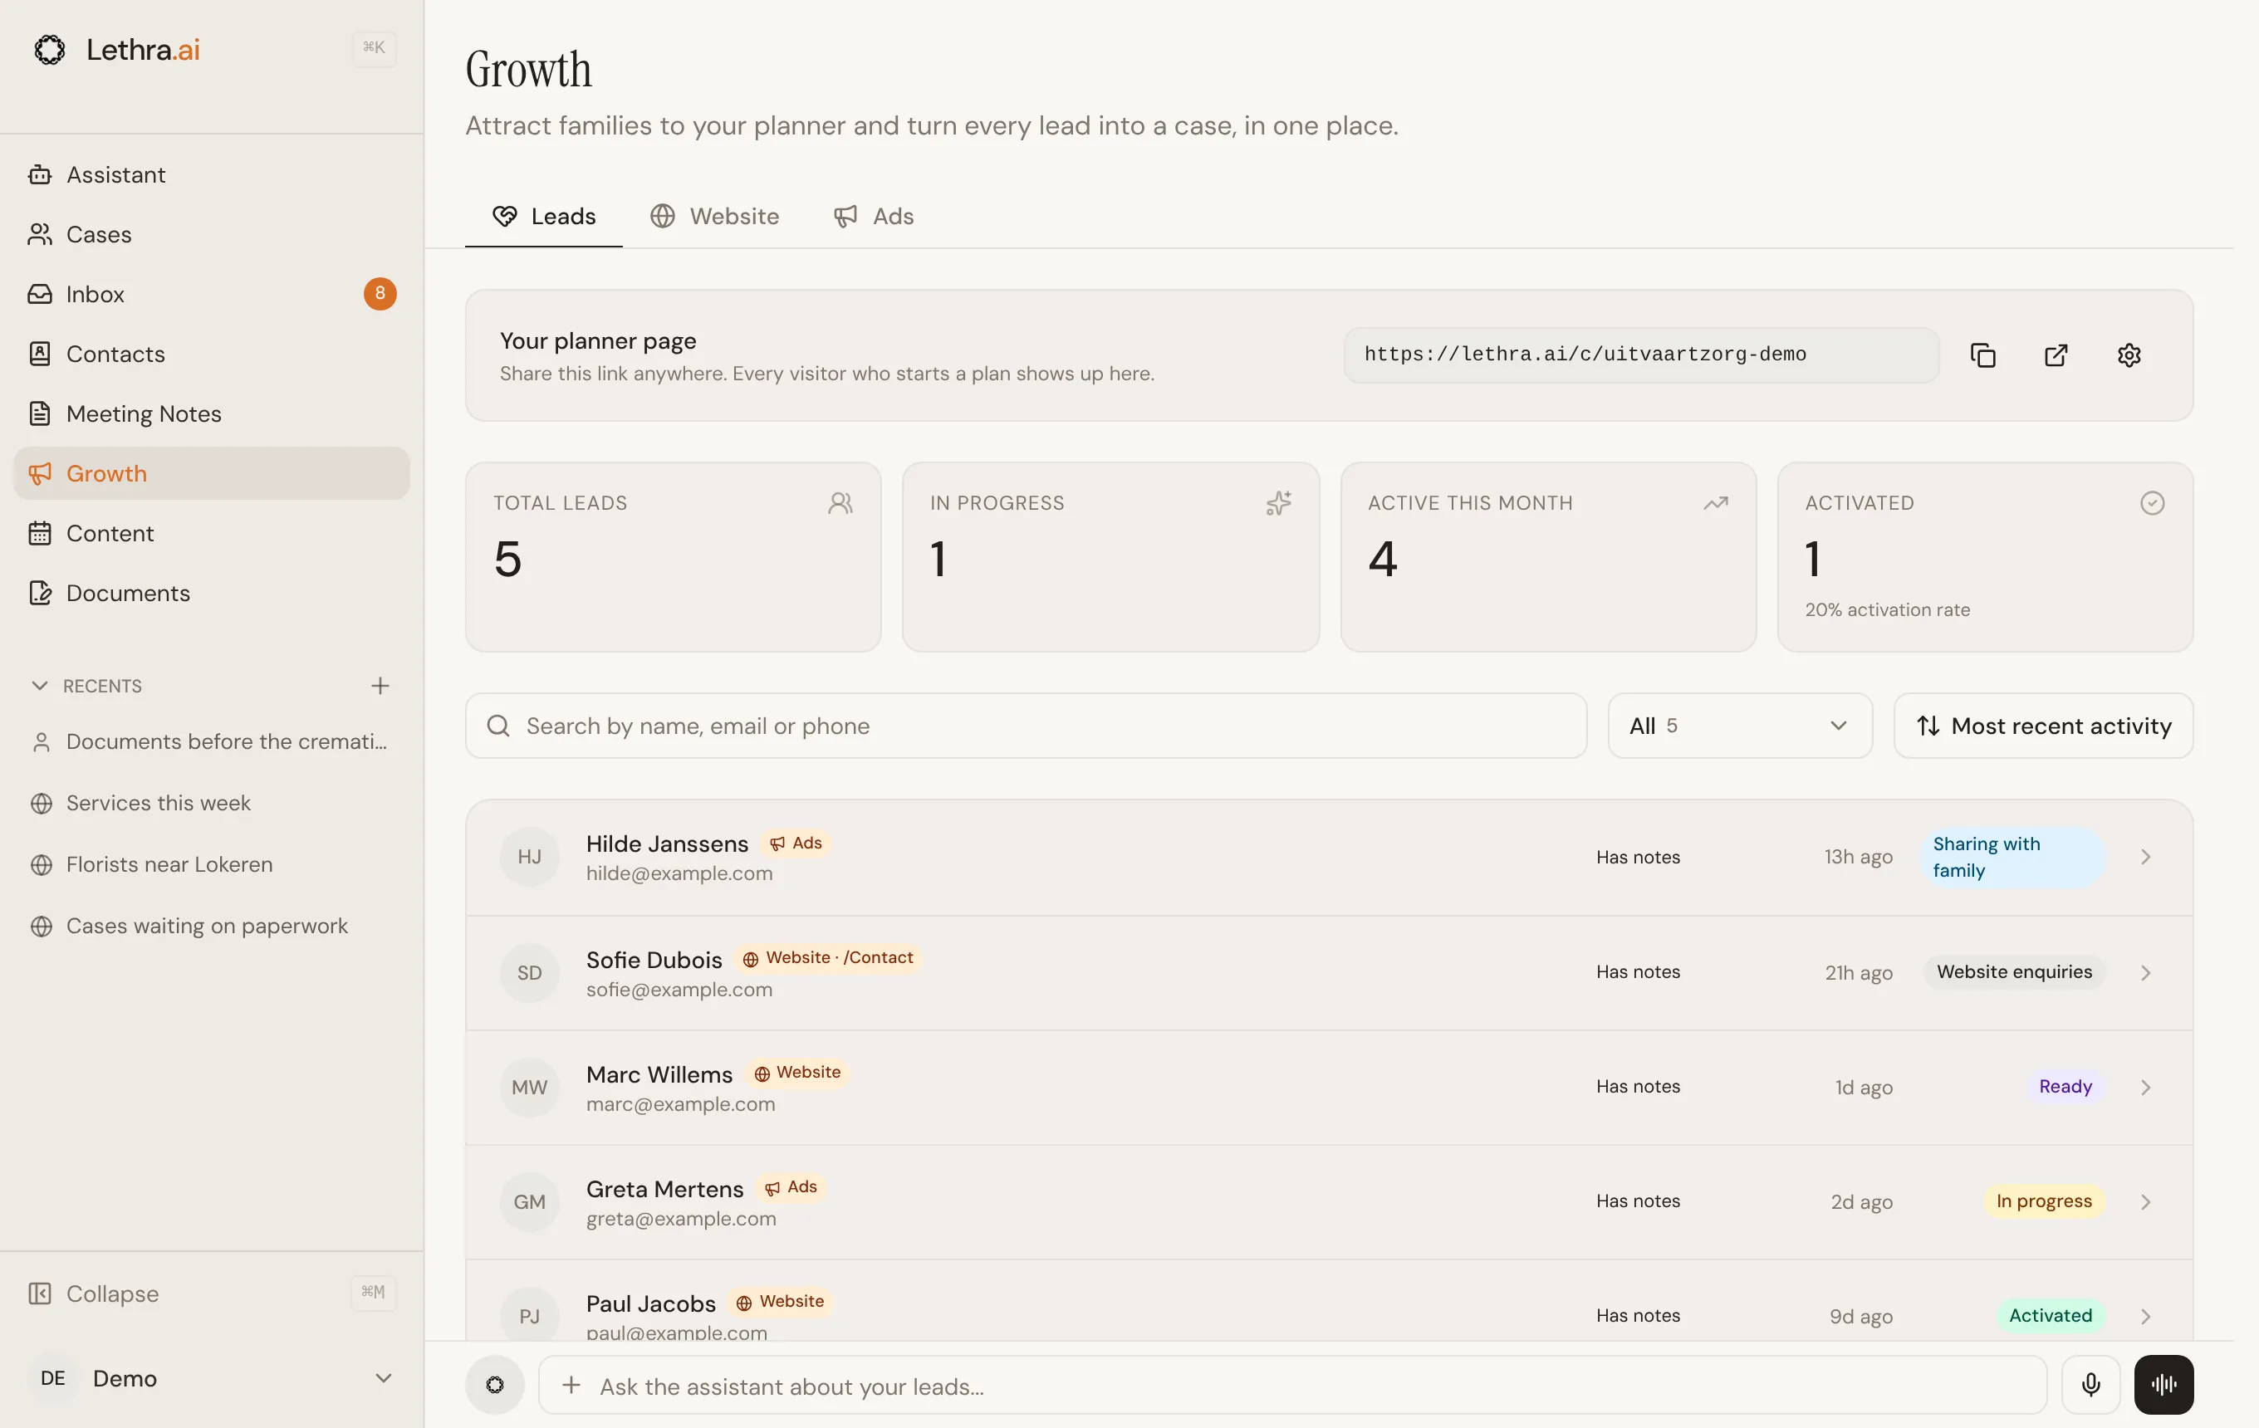
Task: Copy the planner page link
Action: 1982,355
